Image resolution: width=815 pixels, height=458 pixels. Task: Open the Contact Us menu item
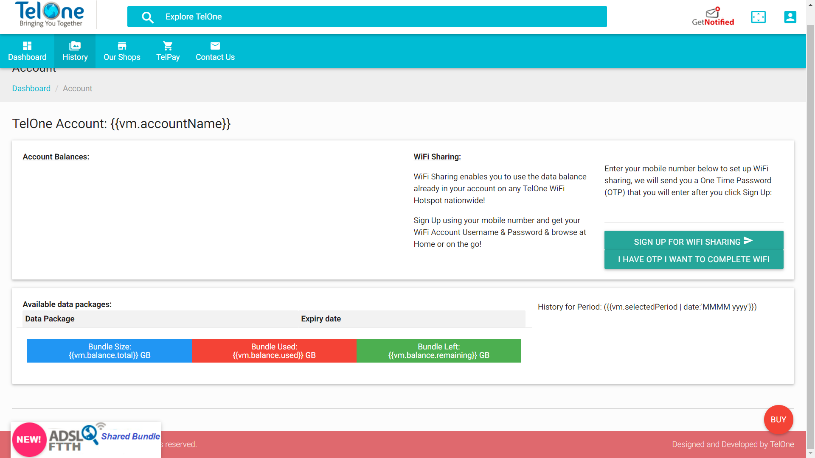215,51
